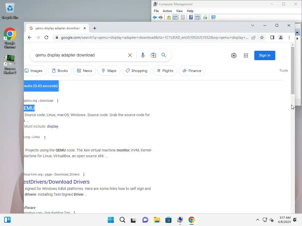Open Chrome side panel
Image resolution: width=302 pixels, height=226 pixels.
click(272, 37)
